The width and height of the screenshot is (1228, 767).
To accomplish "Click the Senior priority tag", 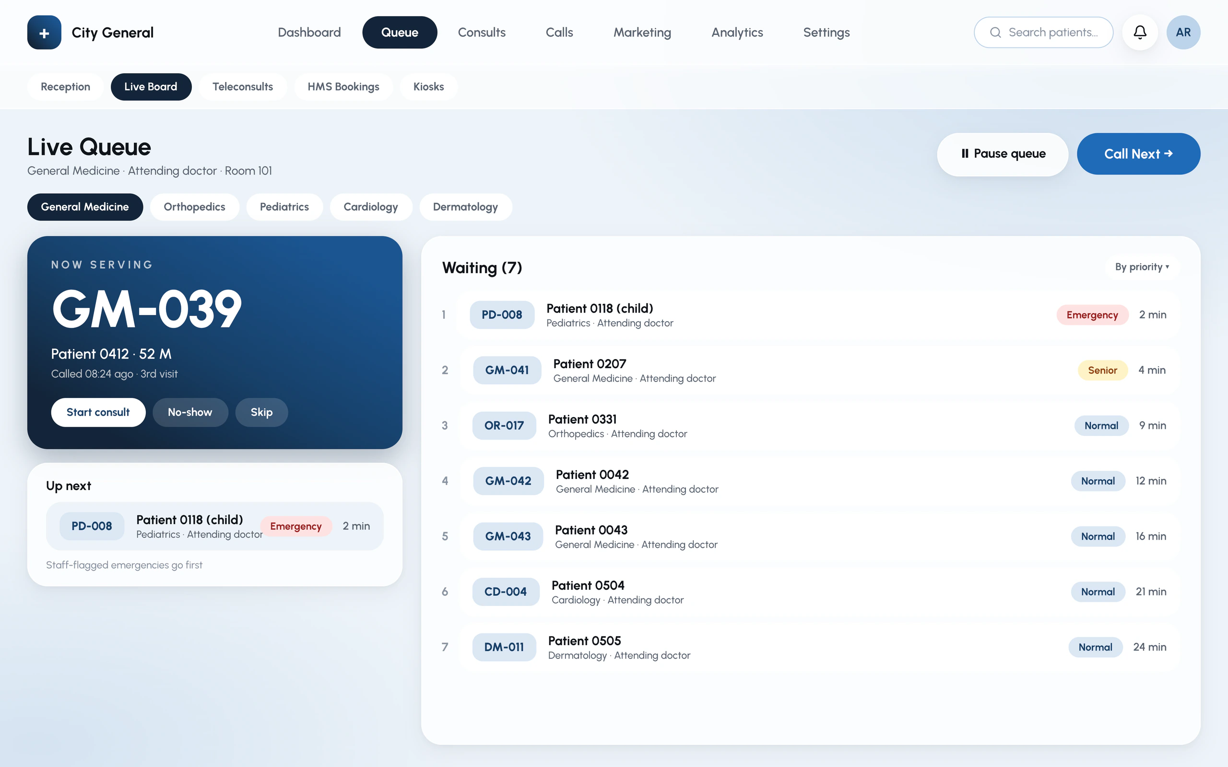I will pos(1102,370).
